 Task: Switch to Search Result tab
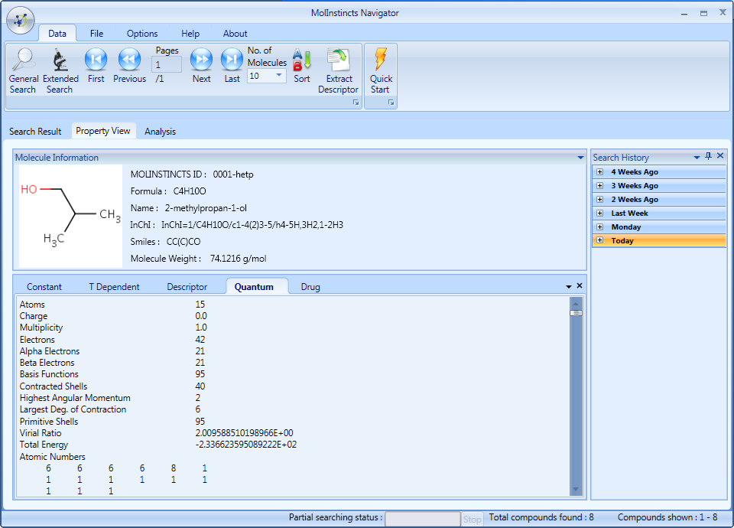35,132
